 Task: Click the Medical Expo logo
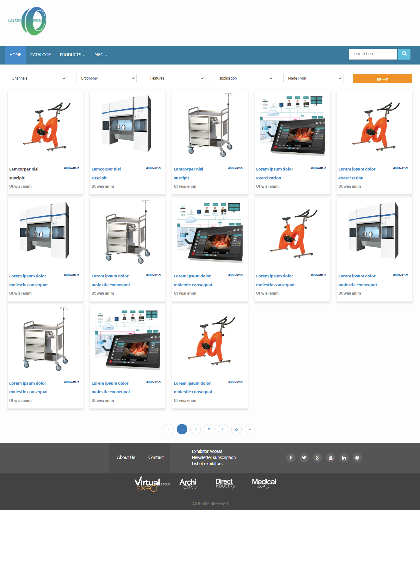(264, 483)
